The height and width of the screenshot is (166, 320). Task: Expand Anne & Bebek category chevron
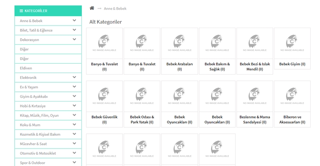point(74,20)
